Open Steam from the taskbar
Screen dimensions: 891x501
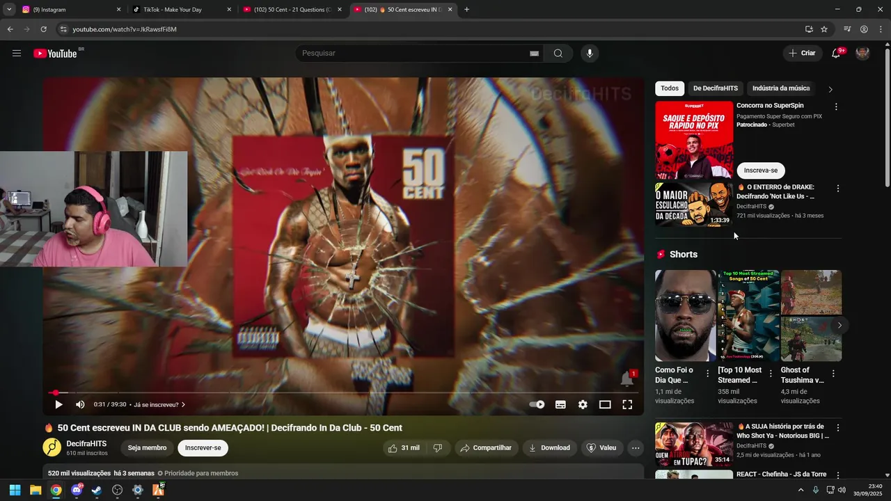pos(97,490)
